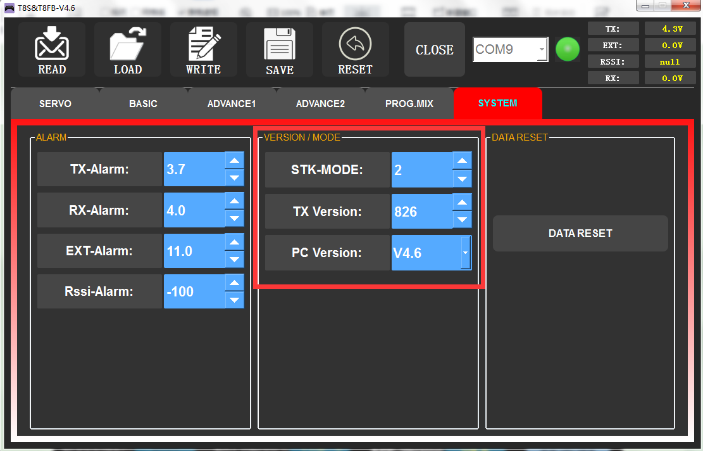
Task: Click the WRITE document icon
Action: pos(204,44)
